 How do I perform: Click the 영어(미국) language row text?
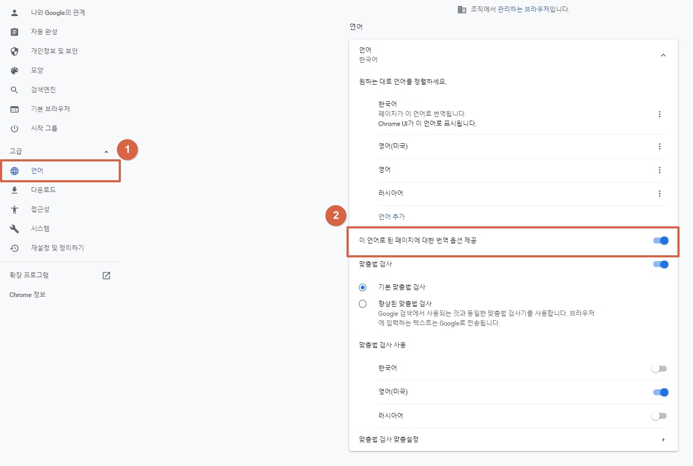pos(393,146)
